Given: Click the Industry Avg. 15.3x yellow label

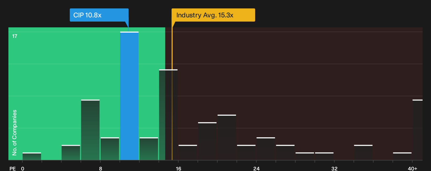Looking at the screenshot, I should 213,15.
